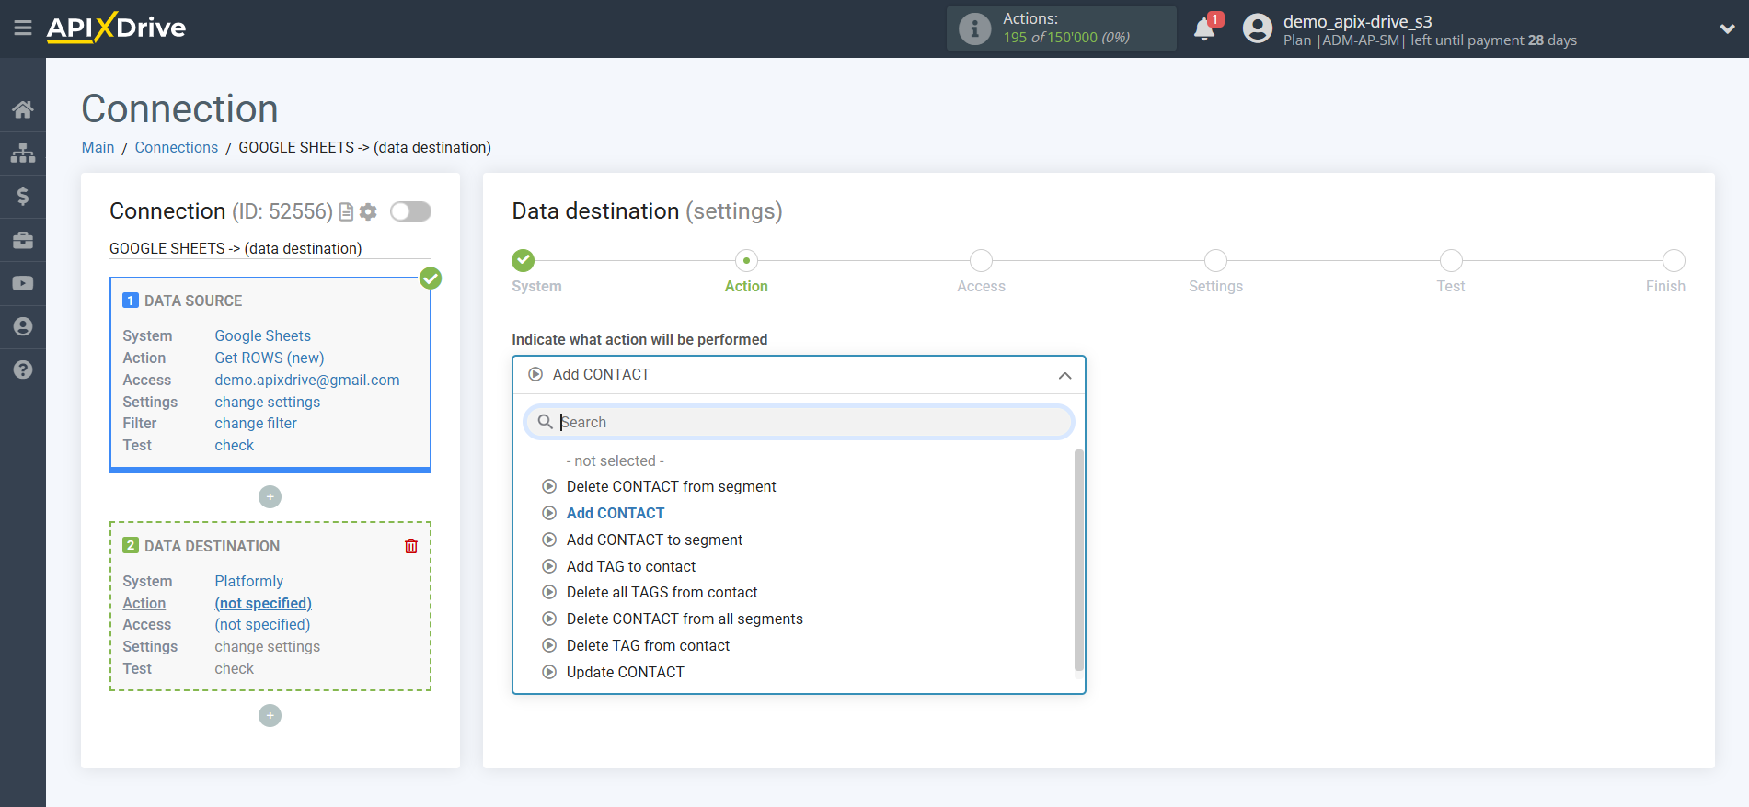Select Add TAG to contact
This screenshot has height=807, width=1749.
(630, 567)
